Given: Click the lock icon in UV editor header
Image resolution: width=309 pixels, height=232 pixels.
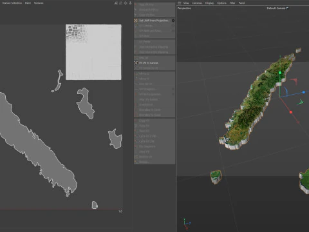Looking at the screenshot, I should pos(120,3).
